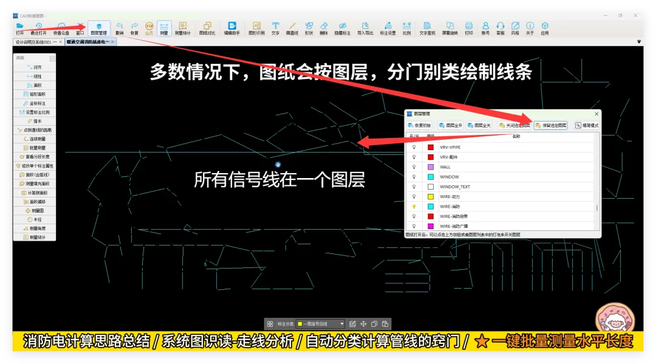Screen dimensions: 656x364
Task: Click 图层全开 all layers on
Action: pos(451,125)
